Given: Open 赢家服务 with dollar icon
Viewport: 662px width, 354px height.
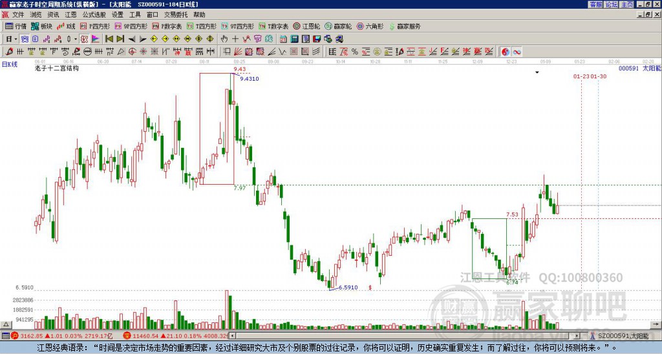Looking at the screenshot, I should 405,26.
